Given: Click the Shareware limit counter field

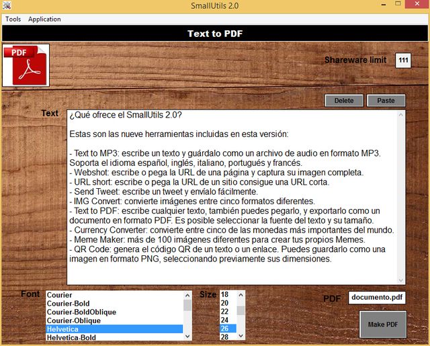Looking at the screenshot, I should click(x=403, y=60).
